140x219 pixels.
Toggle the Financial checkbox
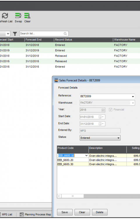[111, 109]
